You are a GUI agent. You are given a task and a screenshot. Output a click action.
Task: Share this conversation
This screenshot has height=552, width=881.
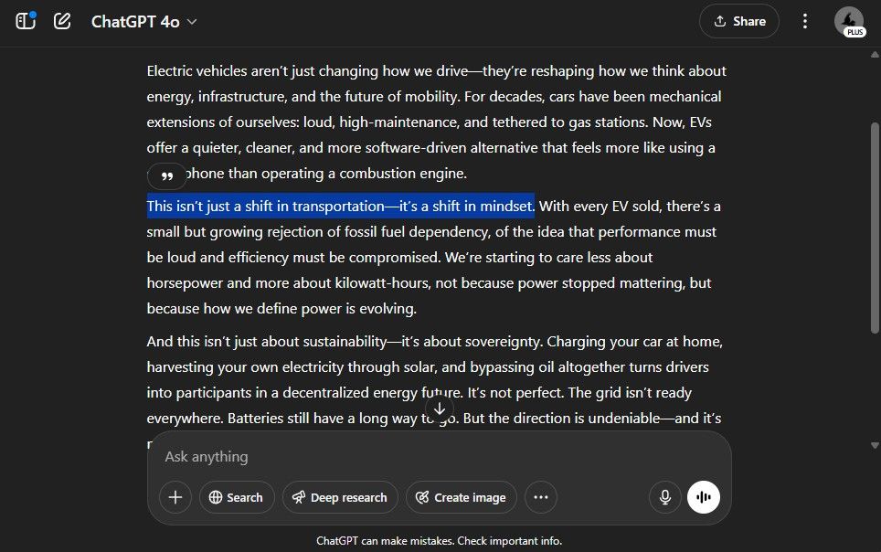738,21
